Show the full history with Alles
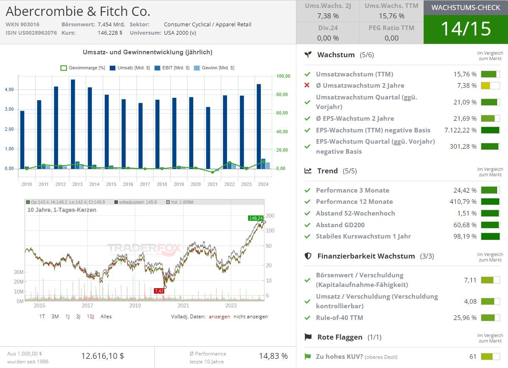 (106, 317)
